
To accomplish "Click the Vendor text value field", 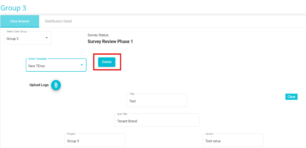I will pos(233,140).
